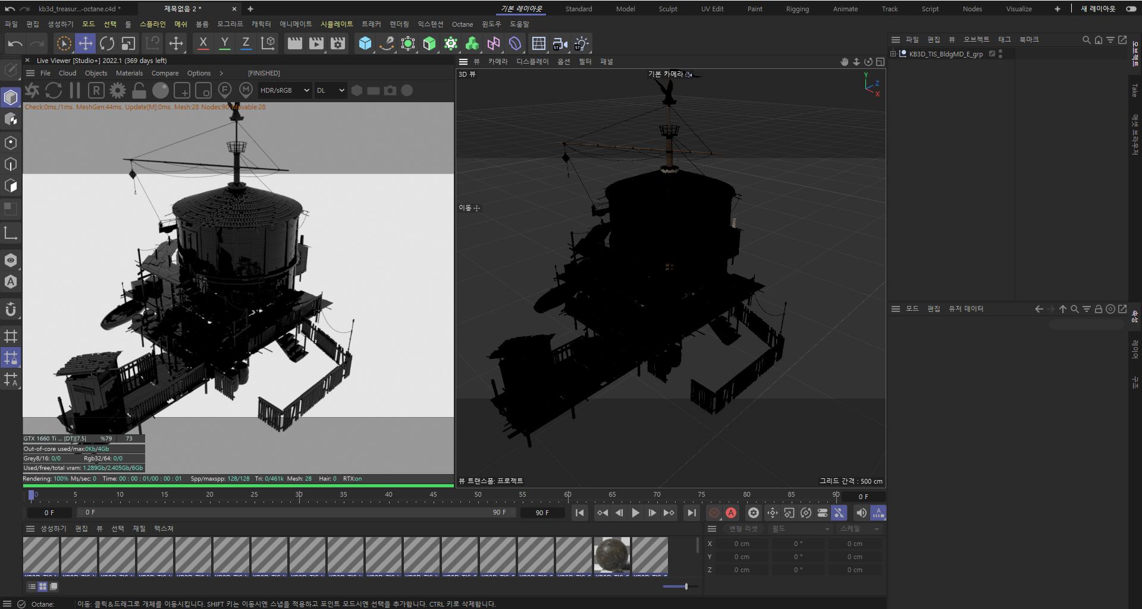Add a Cloner green cluster icon

click(x=472, y=43)
